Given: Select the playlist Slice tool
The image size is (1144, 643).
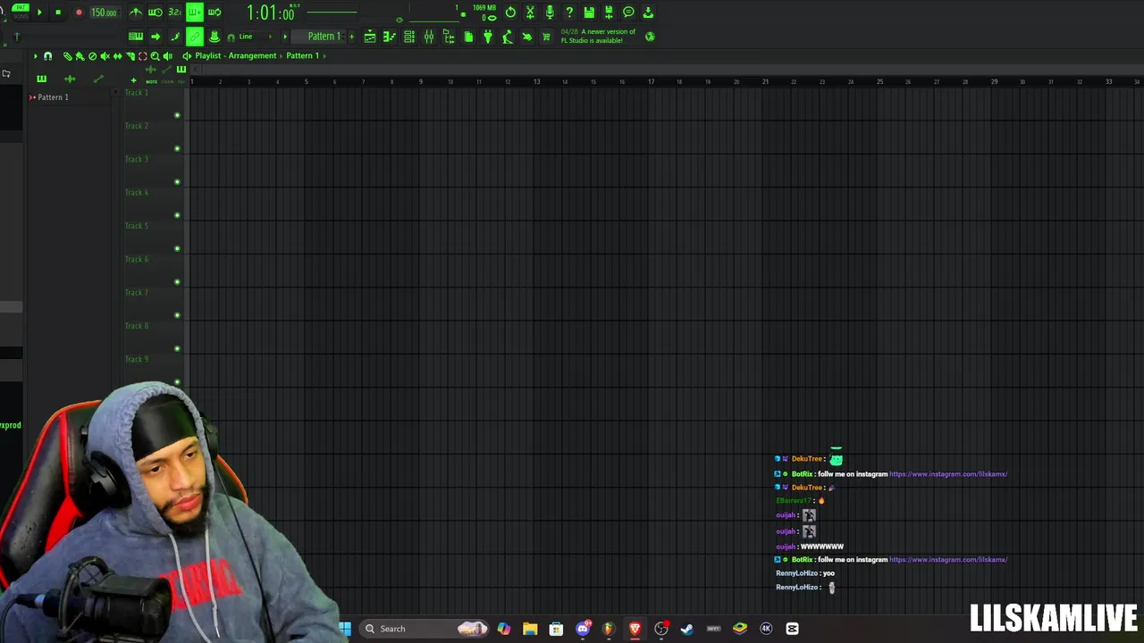Looking at the screenshot, I should pos(130,56).
